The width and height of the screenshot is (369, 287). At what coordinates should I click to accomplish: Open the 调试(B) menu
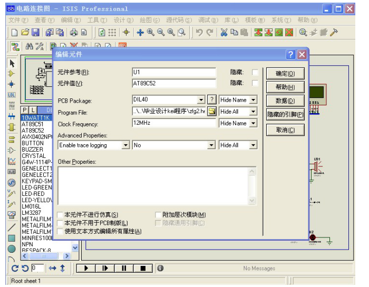point(208,20)
